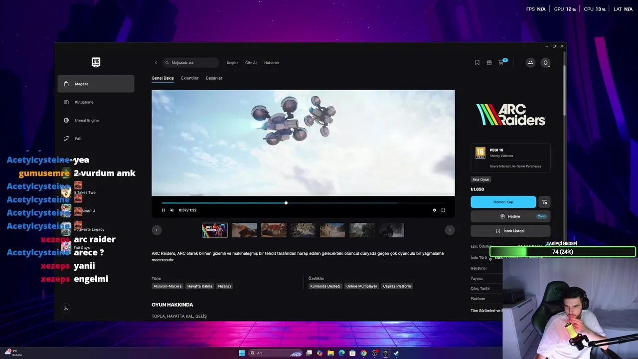Image resolution: width=638 pixels, height=359 pixels.
Task: Select the sixth media thumbnail
Action: coord(362,230)
